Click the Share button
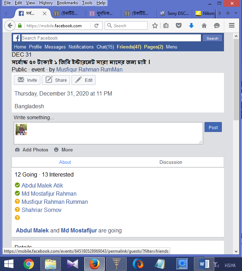Viewport: 242px width, 271px height. tap(56, 80)
